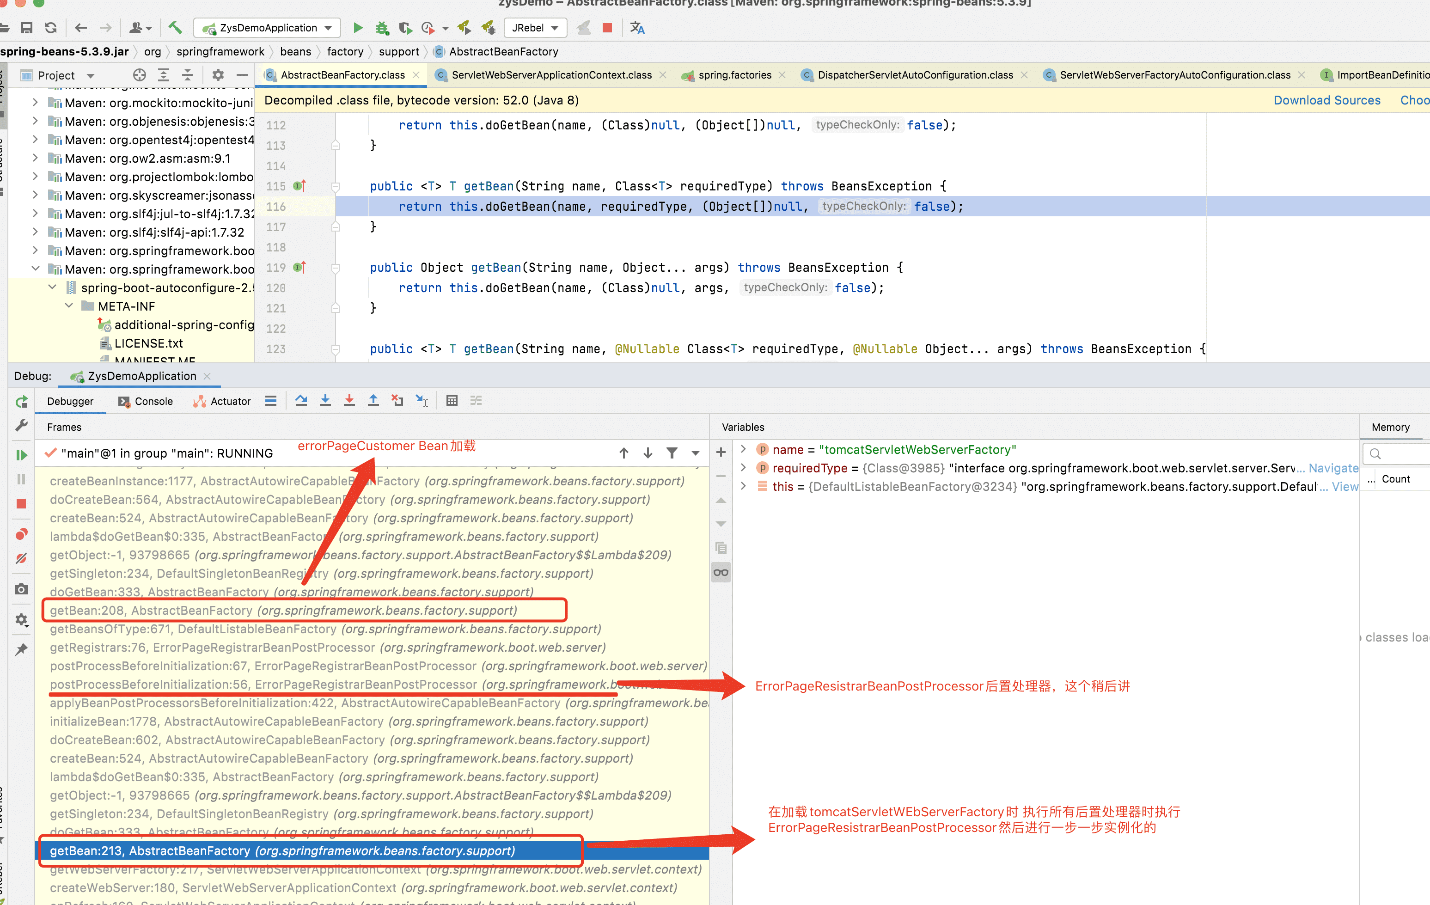The height and width of the screenshot is (905, 1430).
Task: Open the Translate icon in the toolbar
Action: click(637, 28)
